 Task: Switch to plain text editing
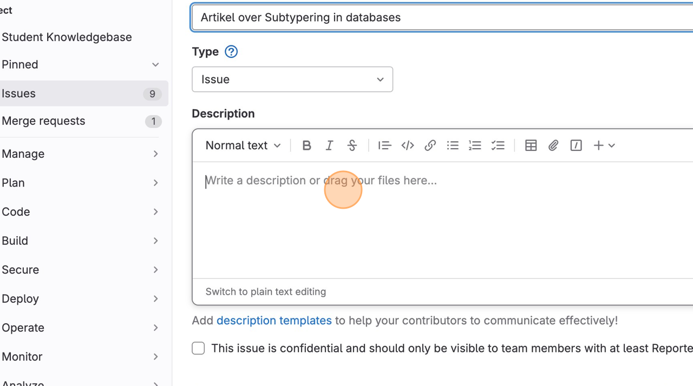pos(266,292)
